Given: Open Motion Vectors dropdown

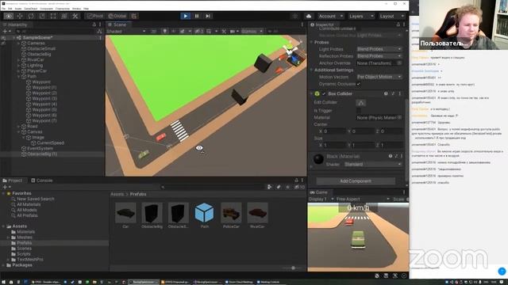Looking at the screenshot, I should [379, 77].
